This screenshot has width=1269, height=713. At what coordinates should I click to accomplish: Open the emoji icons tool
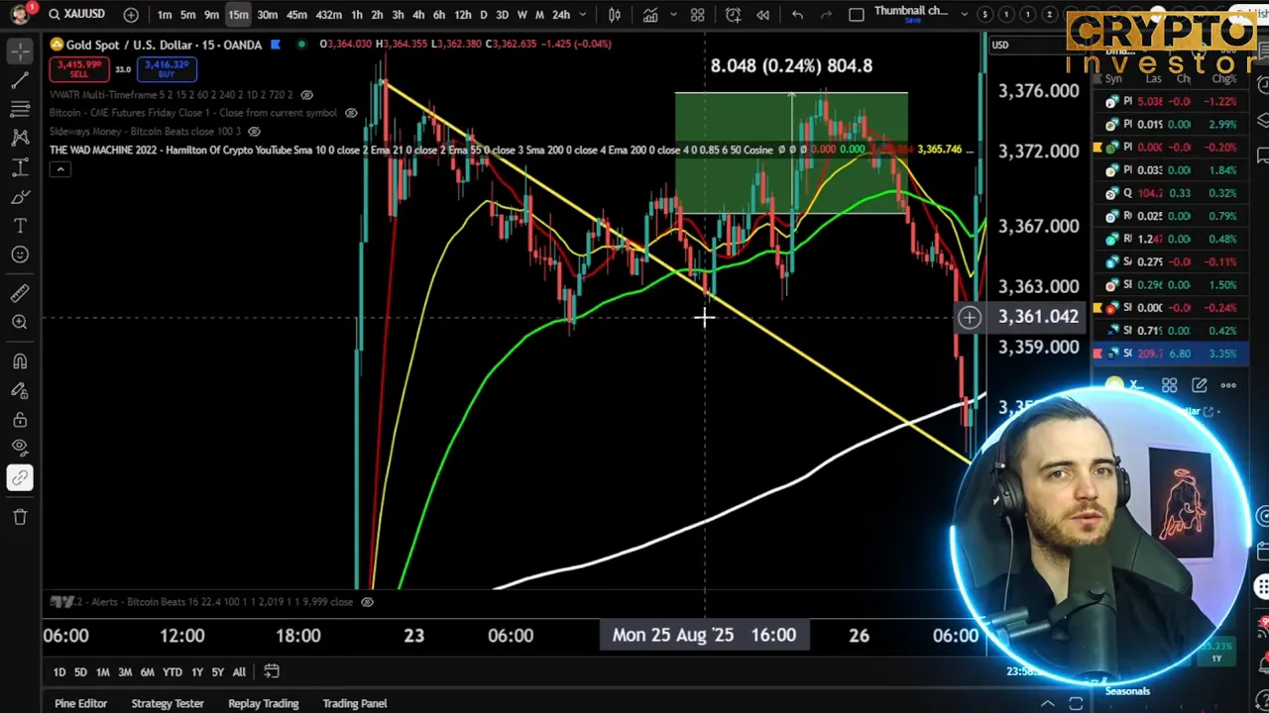(x=20, y=255)
